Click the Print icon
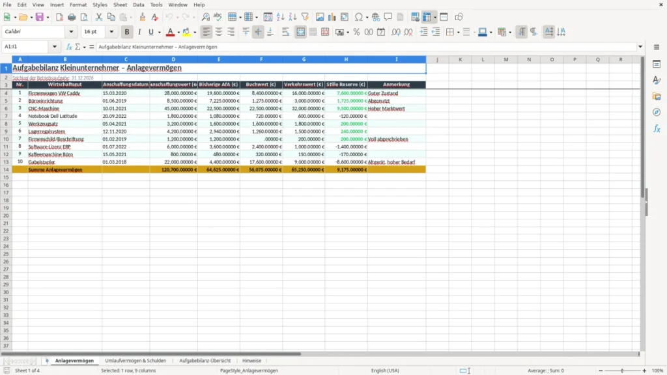This screenshot has height=375, width=667. pyautogui.click(x=72, y=17)
